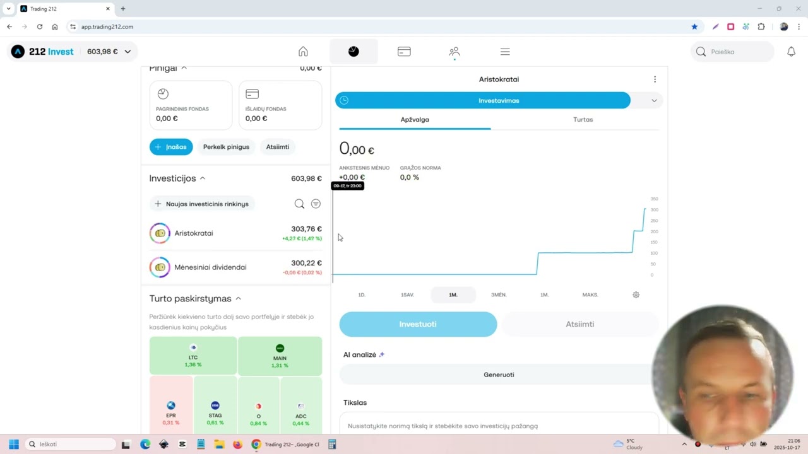The width and height of the screenshot is (808, 454).
Task: Bookmark page with the star icon
Action: [x=694, y=26]
